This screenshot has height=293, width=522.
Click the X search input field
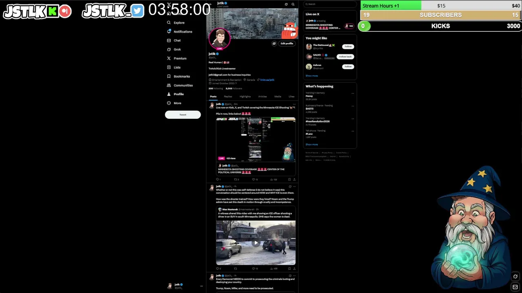point(331,4)
